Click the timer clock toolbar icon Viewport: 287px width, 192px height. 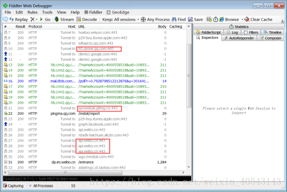(216, 19)
